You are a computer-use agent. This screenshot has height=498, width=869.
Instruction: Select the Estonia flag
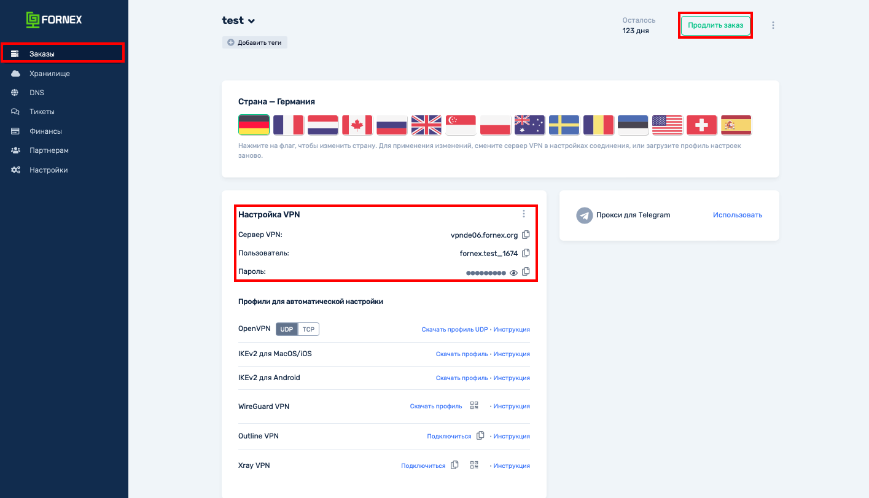pos(633,125)
